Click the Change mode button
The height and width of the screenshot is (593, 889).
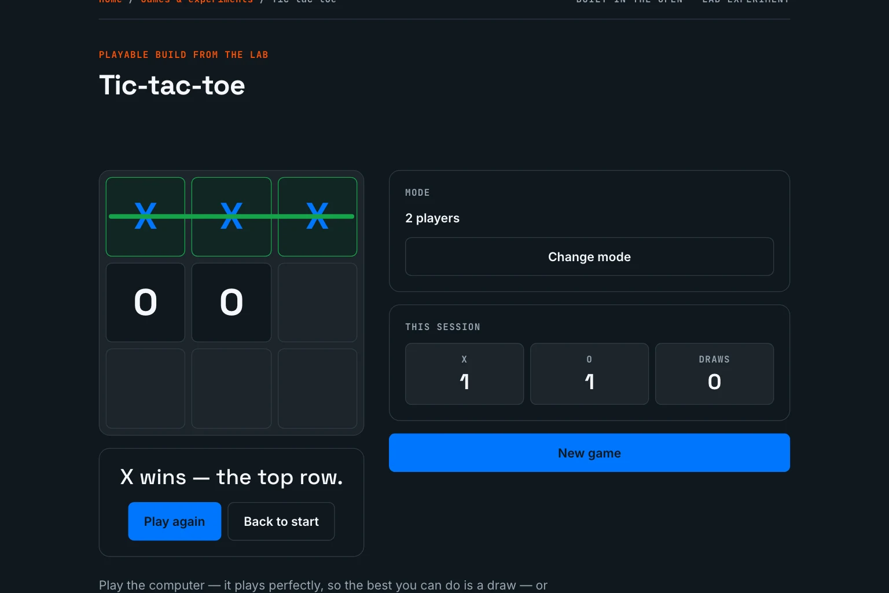pyautogui.click(x=589, y=257)
